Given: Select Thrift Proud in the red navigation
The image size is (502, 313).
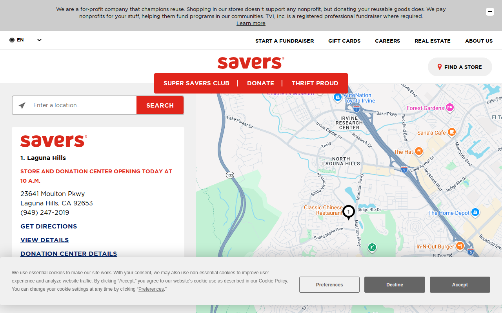Looking at the screenshot, I should pyautogui.click(x=315, y=83).
